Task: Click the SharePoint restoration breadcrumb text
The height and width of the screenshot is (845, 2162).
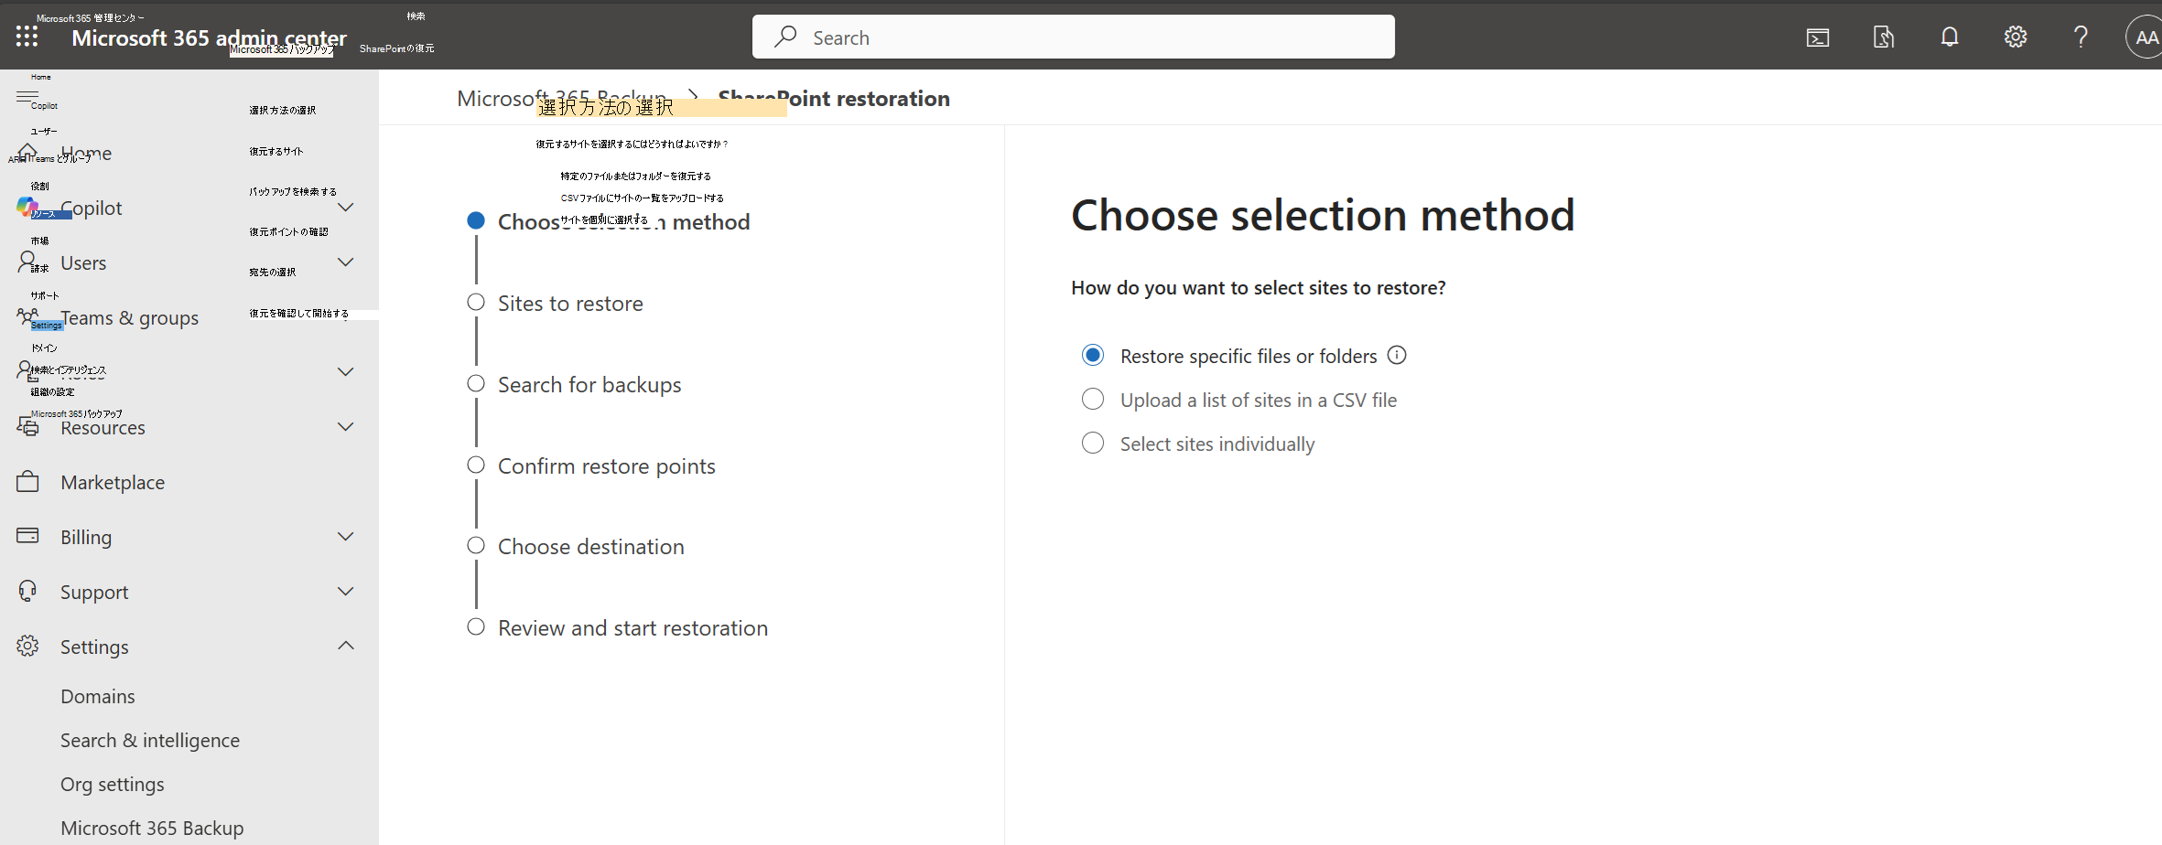Action: 834,99
